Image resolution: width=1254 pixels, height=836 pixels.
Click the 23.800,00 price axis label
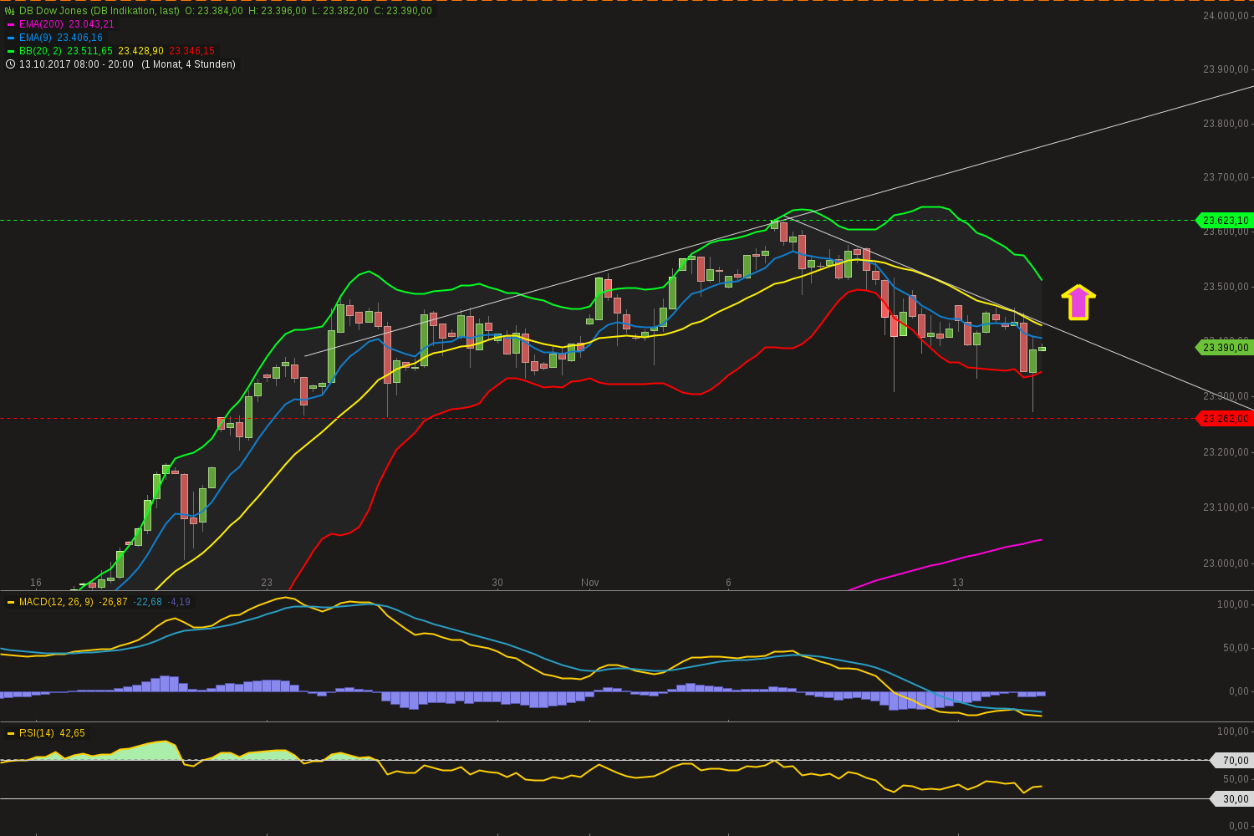tap(1226, 124)
